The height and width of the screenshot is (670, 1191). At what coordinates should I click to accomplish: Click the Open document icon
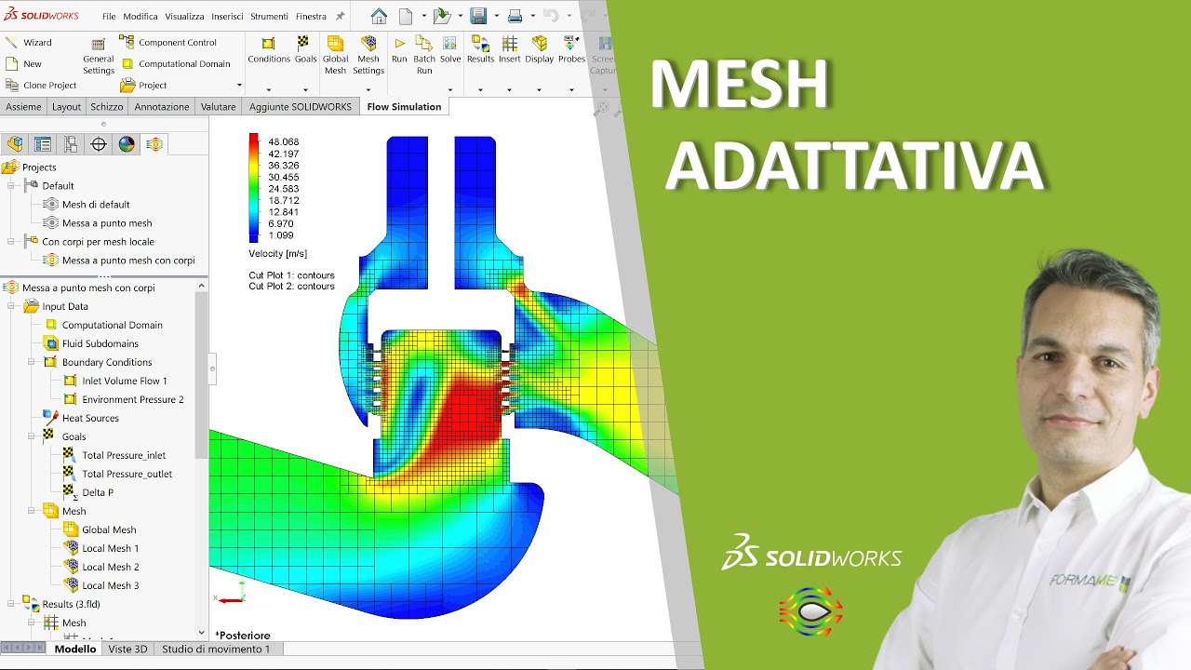coord(442,16)
